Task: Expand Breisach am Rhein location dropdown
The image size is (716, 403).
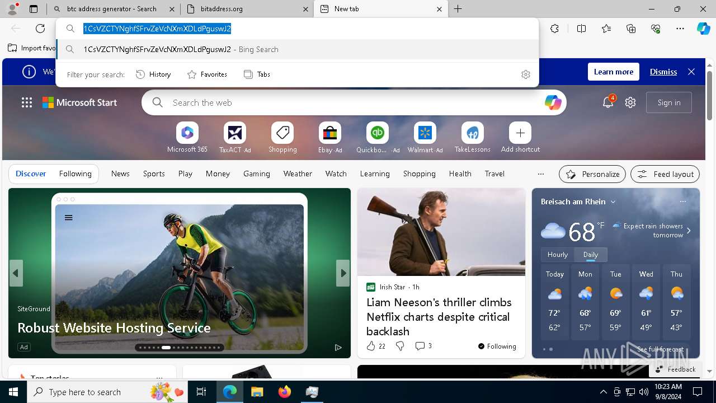Action: click(x=613, y=201)
